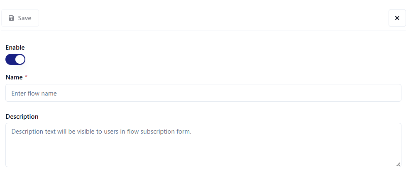Click the floppy disk Save icon

12,18
